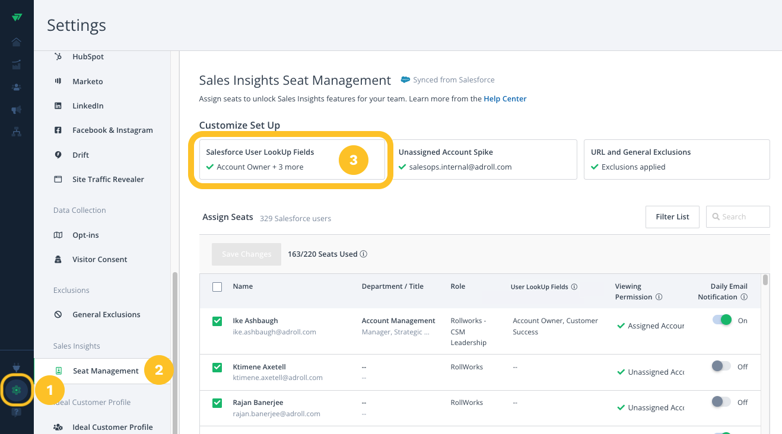Open the Filter List options
The width and height of the screenshot is (782, 434).
672,217
